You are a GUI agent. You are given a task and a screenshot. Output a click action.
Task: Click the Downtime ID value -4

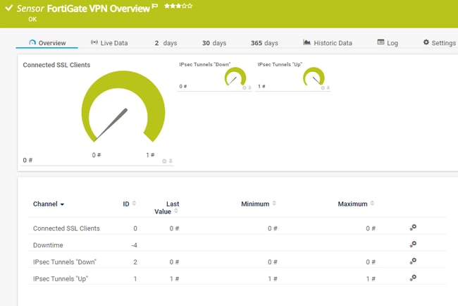coord(134,245)
